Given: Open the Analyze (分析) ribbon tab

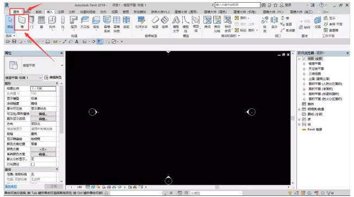Looking at the screenshot, I should coord(72,12).
